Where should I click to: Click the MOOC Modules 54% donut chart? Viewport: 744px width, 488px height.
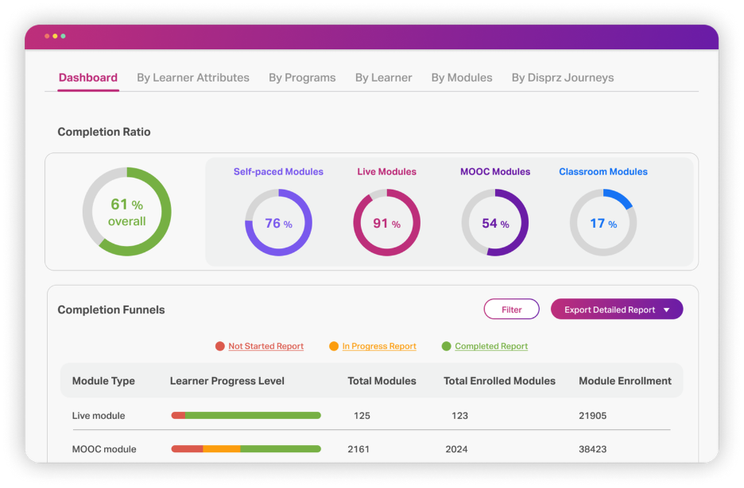494,223
